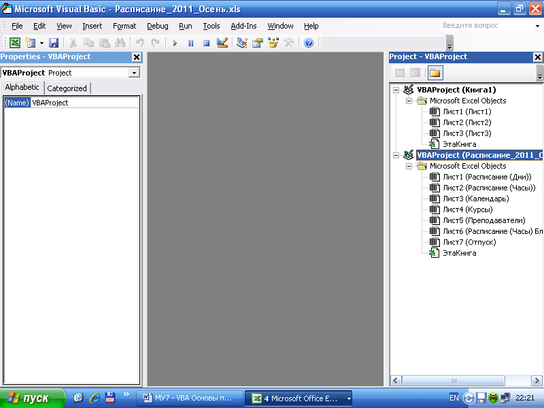Viewport: 544px width, 408px height.
Task: Click the Reset stop icon
Action: (207, 43)
